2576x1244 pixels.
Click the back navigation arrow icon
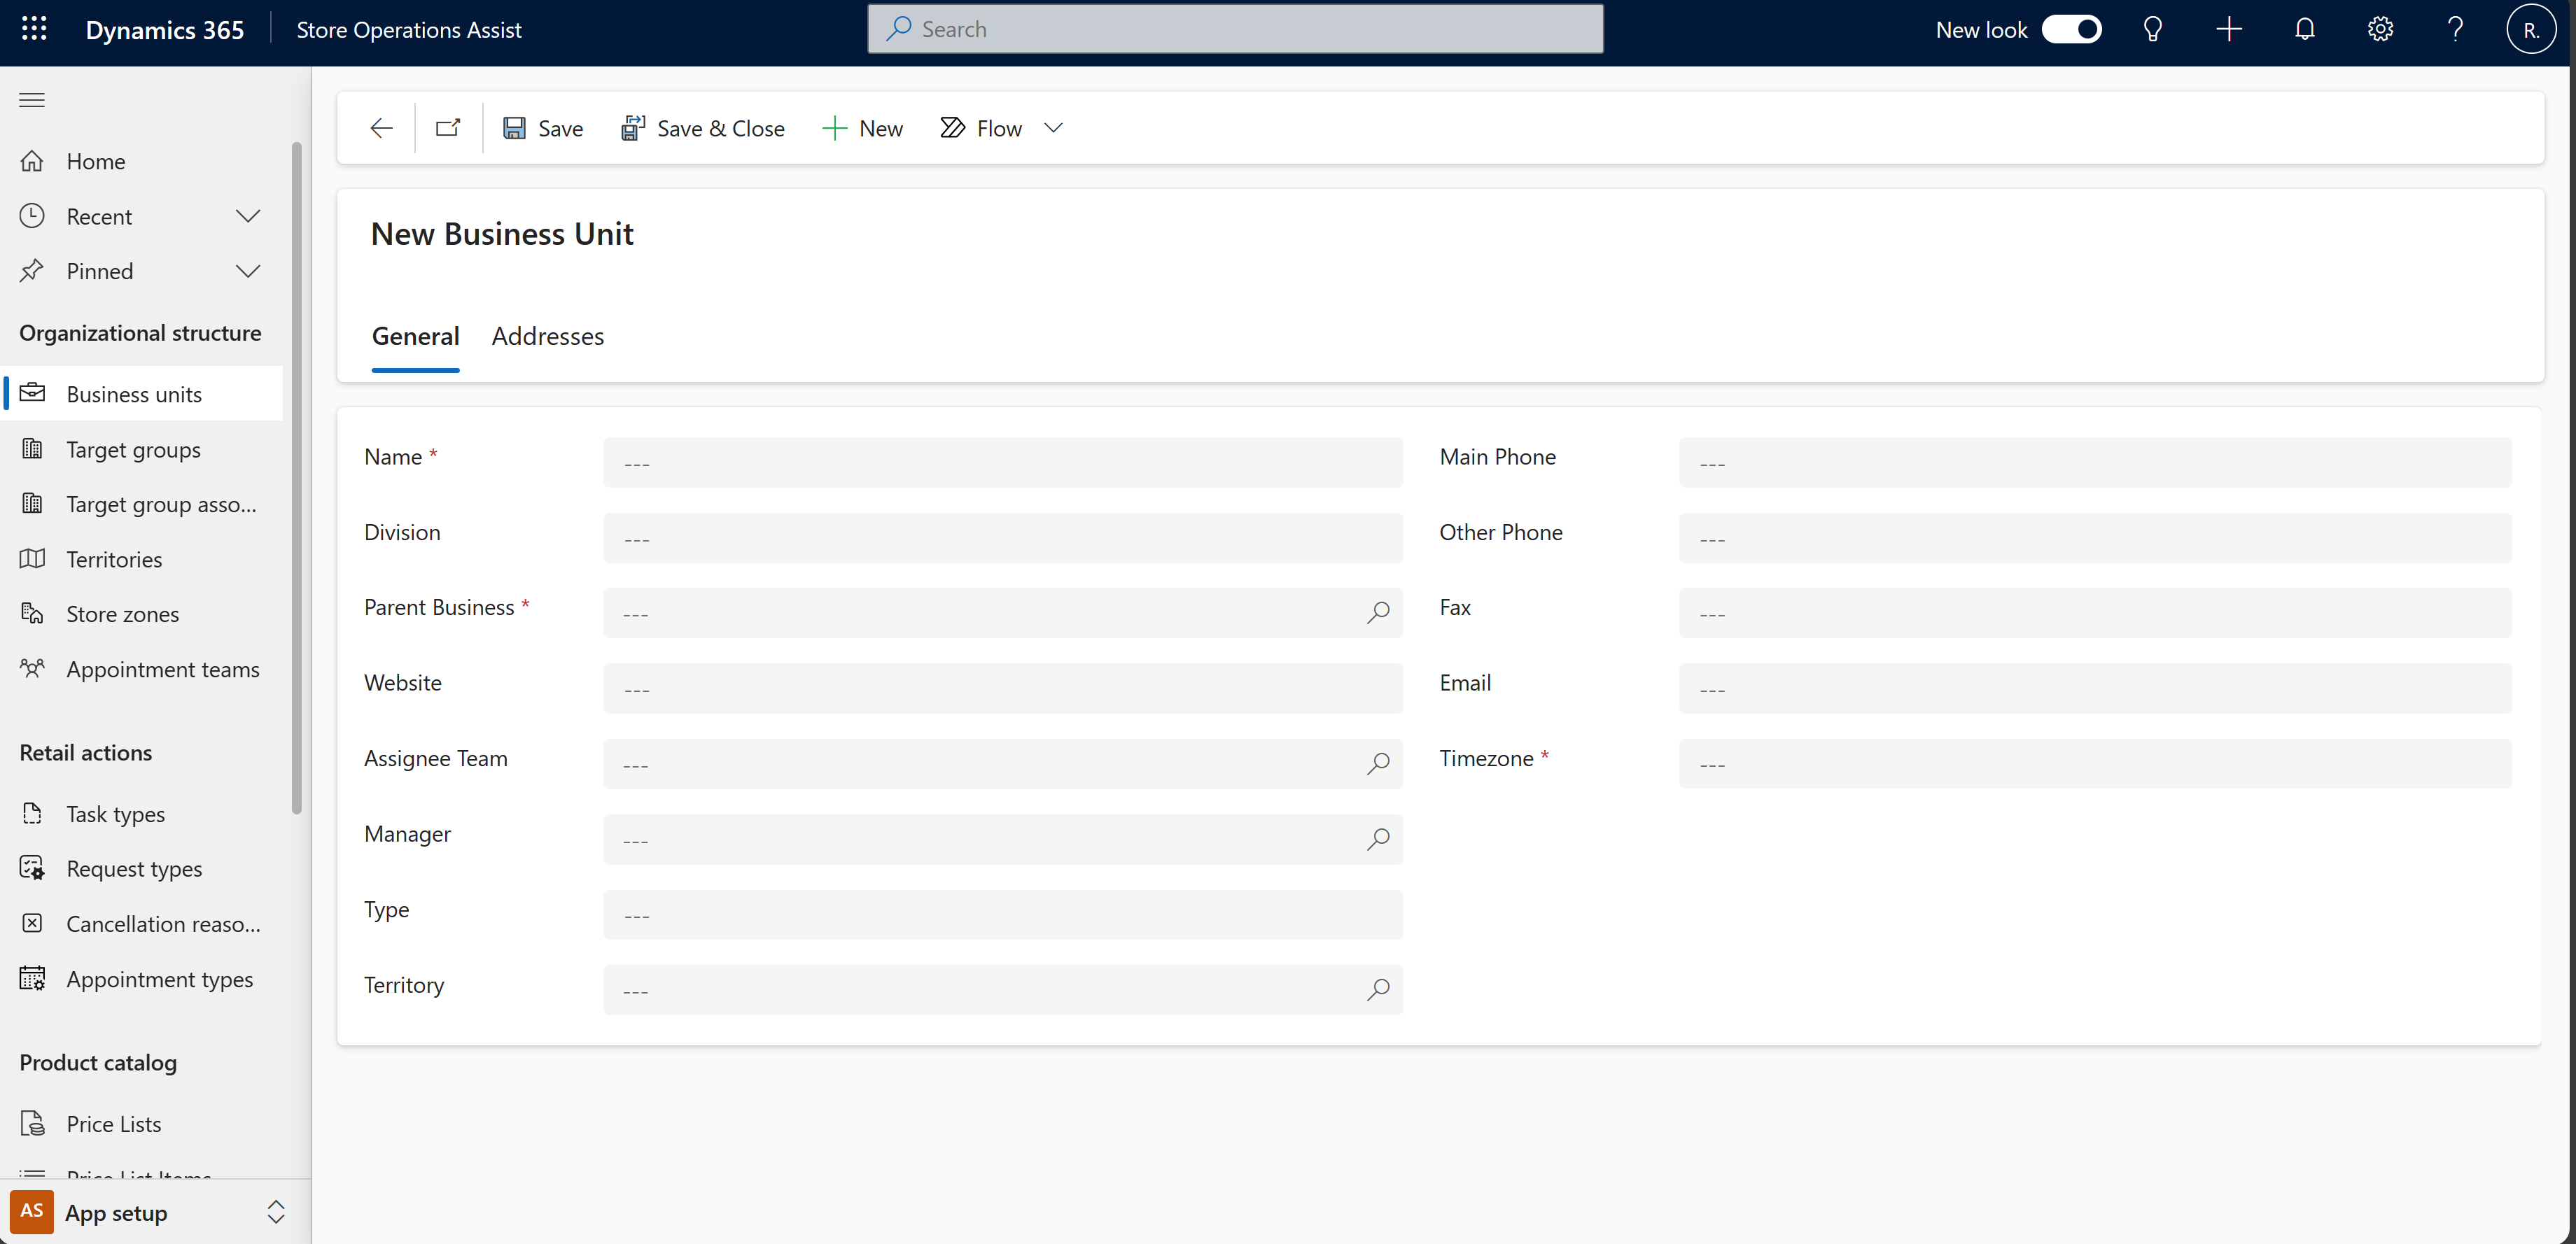tap(381, 128)
